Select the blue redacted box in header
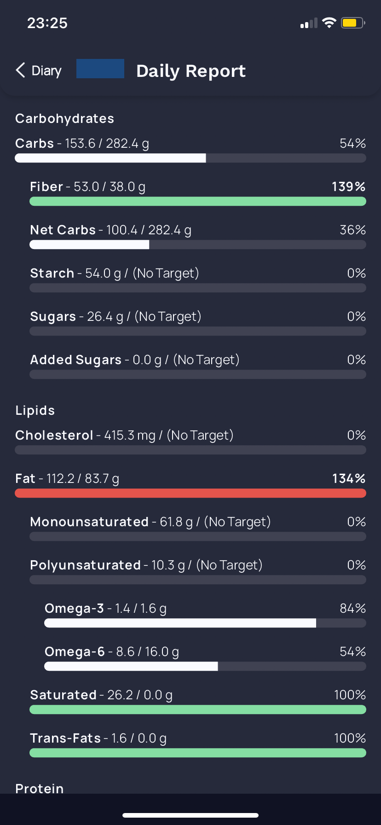Viewport: 381px width, 825px height. coord(100,69)
